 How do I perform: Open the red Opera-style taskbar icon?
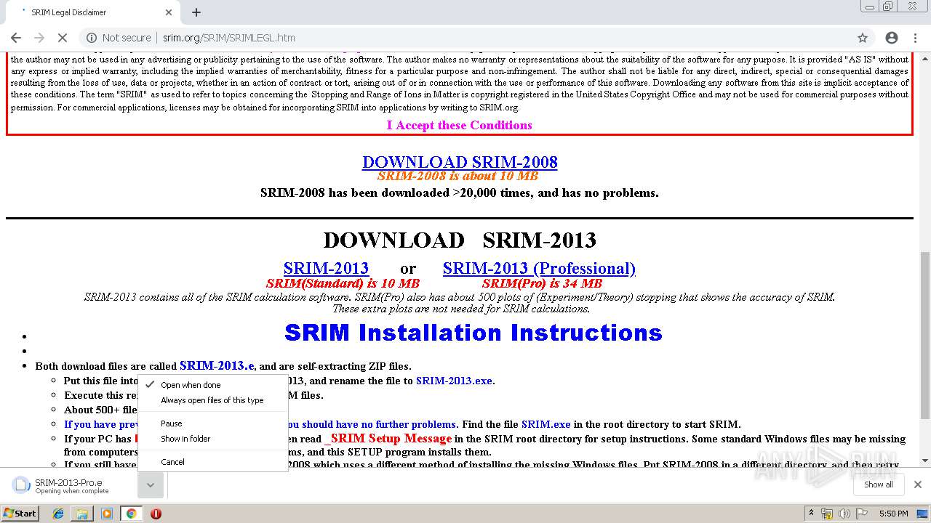[x=156, y=514]
